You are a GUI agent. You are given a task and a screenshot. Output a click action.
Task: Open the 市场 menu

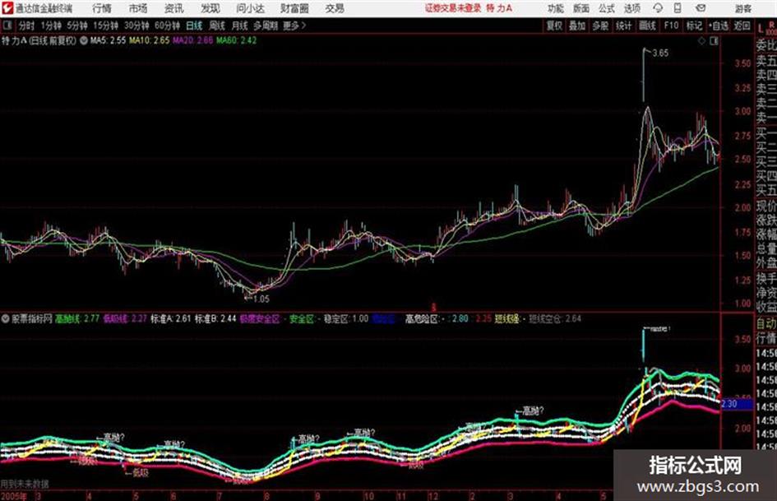coord(138,8)
